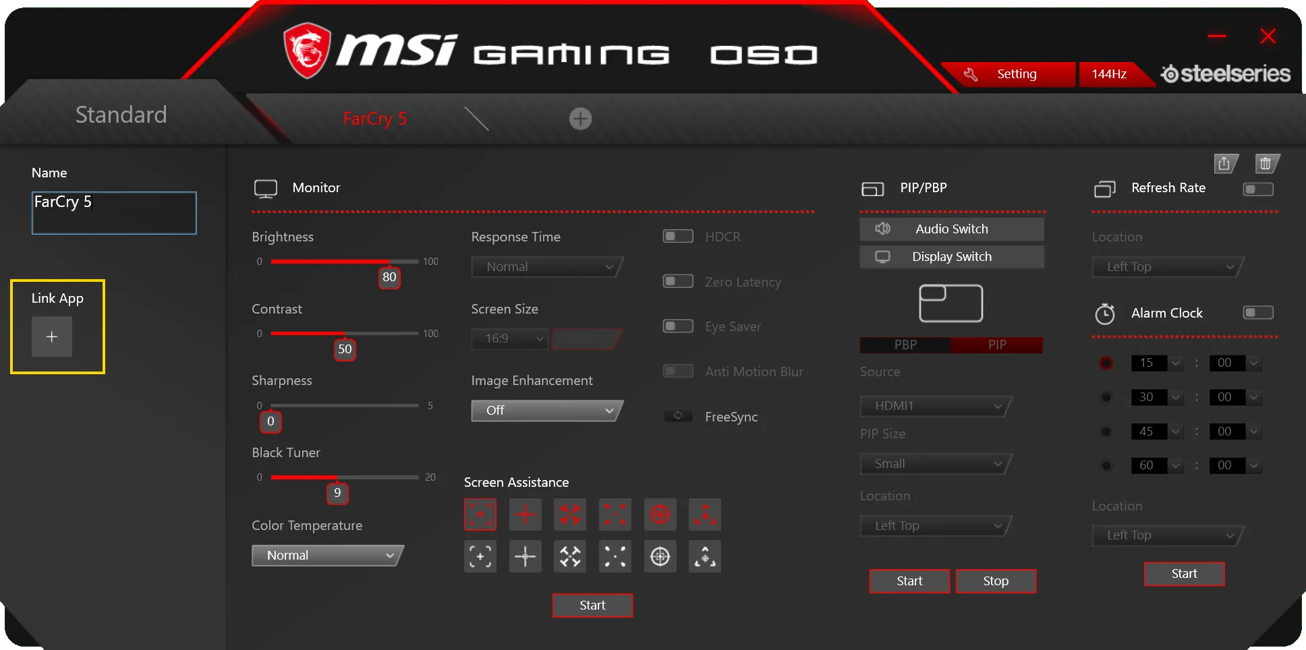Switch to the Standard profile tab
Image resolution: width=1306 pixels, height=650 pixels.
click(121, 115)
